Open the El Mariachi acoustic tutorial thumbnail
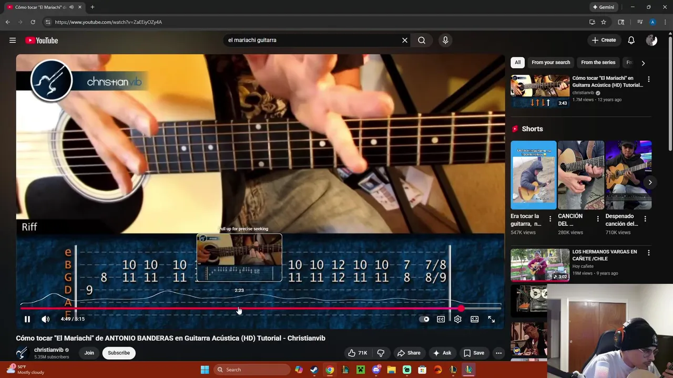The width and height of the screenshot is (673, 378). (x=540, y=91)
